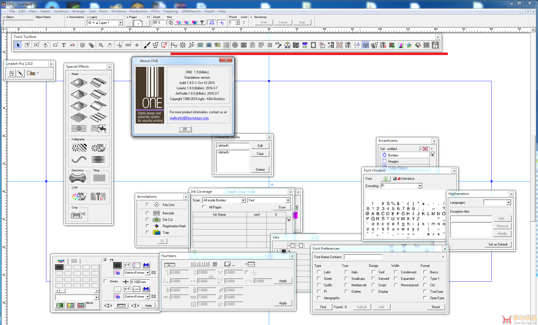The height and width of the screenshot is (325, 538).
Task: Open the Scan area dropdown
Action: coord(243,200)
